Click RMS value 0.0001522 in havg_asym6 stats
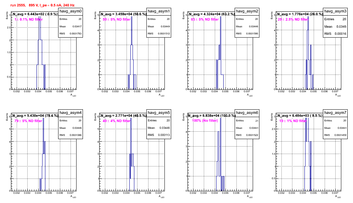This screenshot has height=203, width=353. (x=252, y=135)
